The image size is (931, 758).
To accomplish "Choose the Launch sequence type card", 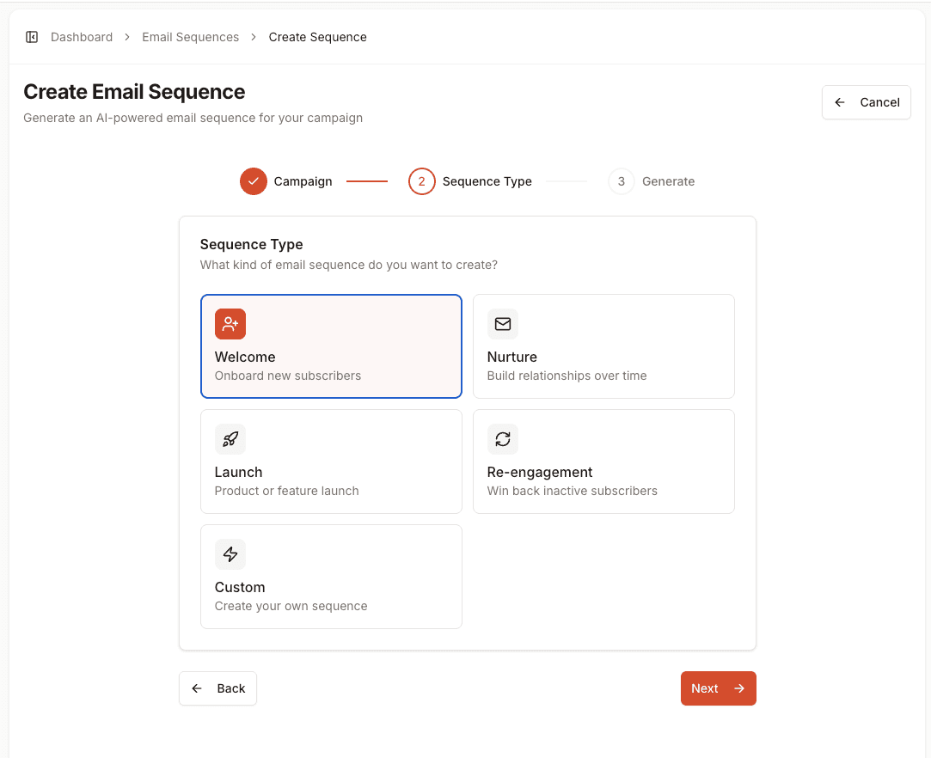I will [331, 462].
